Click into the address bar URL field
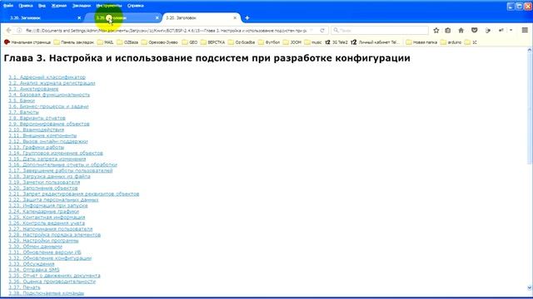Screen dimensions: 533x299 166,31
